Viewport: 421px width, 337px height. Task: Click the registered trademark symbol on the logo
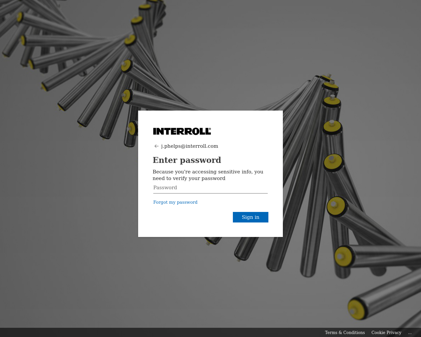[210, 129]
